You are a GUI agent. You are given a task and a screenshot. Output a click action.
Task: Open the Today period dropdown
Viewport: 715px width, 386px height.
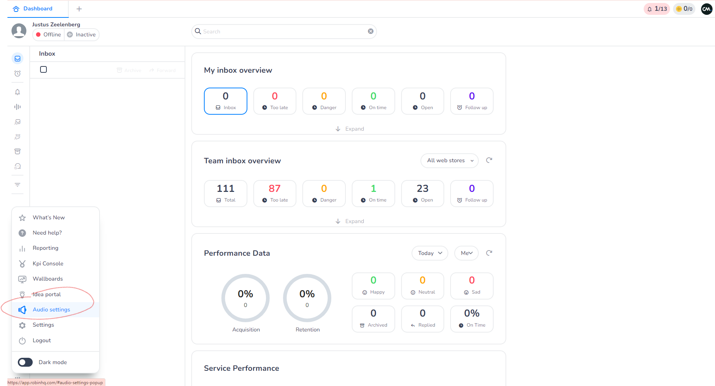pyautogui.click(x=430, y=253)
